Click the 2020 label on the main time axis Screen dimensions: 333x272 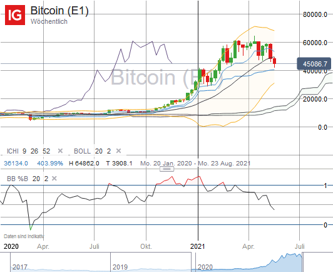(x=11, y=246)
